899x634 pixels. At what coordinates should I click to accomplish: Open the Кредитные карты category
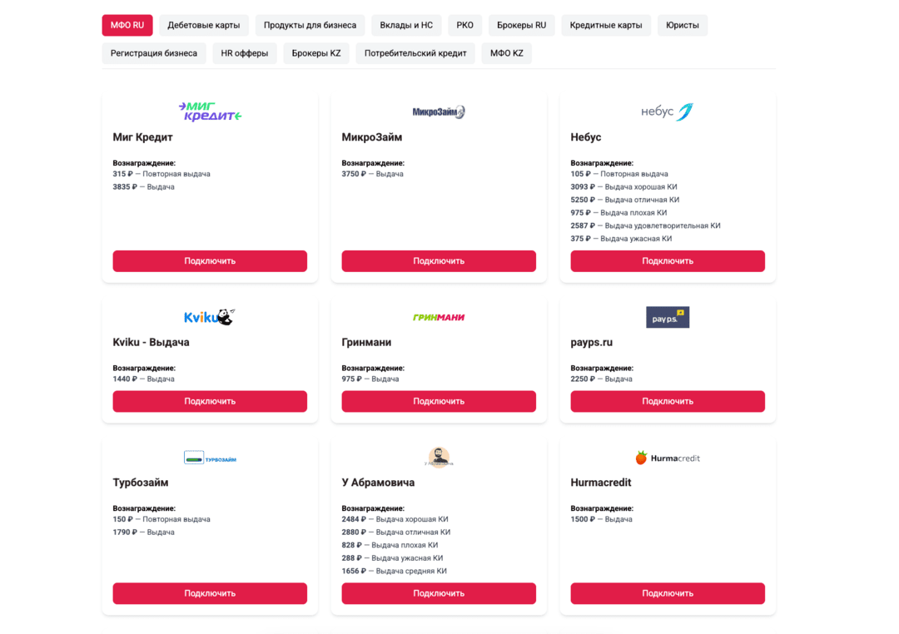coord(606,25)
